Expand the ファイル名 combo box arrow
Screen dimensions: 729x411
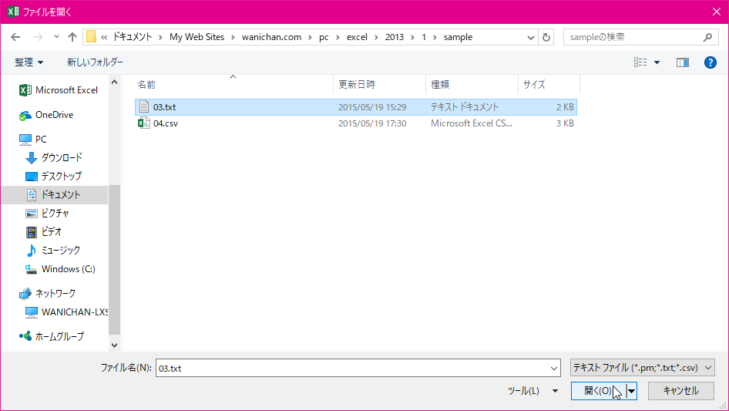554,368
